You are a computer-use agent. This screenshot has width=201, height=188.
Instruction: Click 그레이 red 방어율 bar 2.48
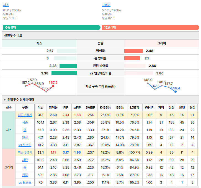(133, 51)
